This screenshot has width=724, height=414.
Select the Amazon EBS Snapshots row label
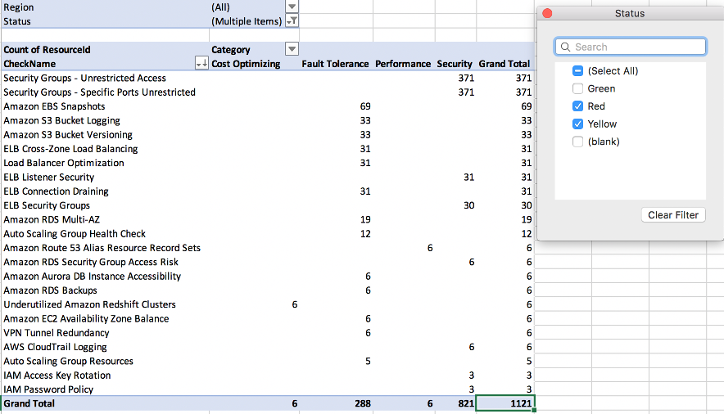pos(54,106)
